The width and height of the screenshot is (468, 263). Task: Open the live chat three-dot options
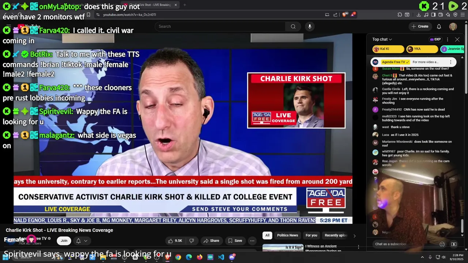[448, 39]
